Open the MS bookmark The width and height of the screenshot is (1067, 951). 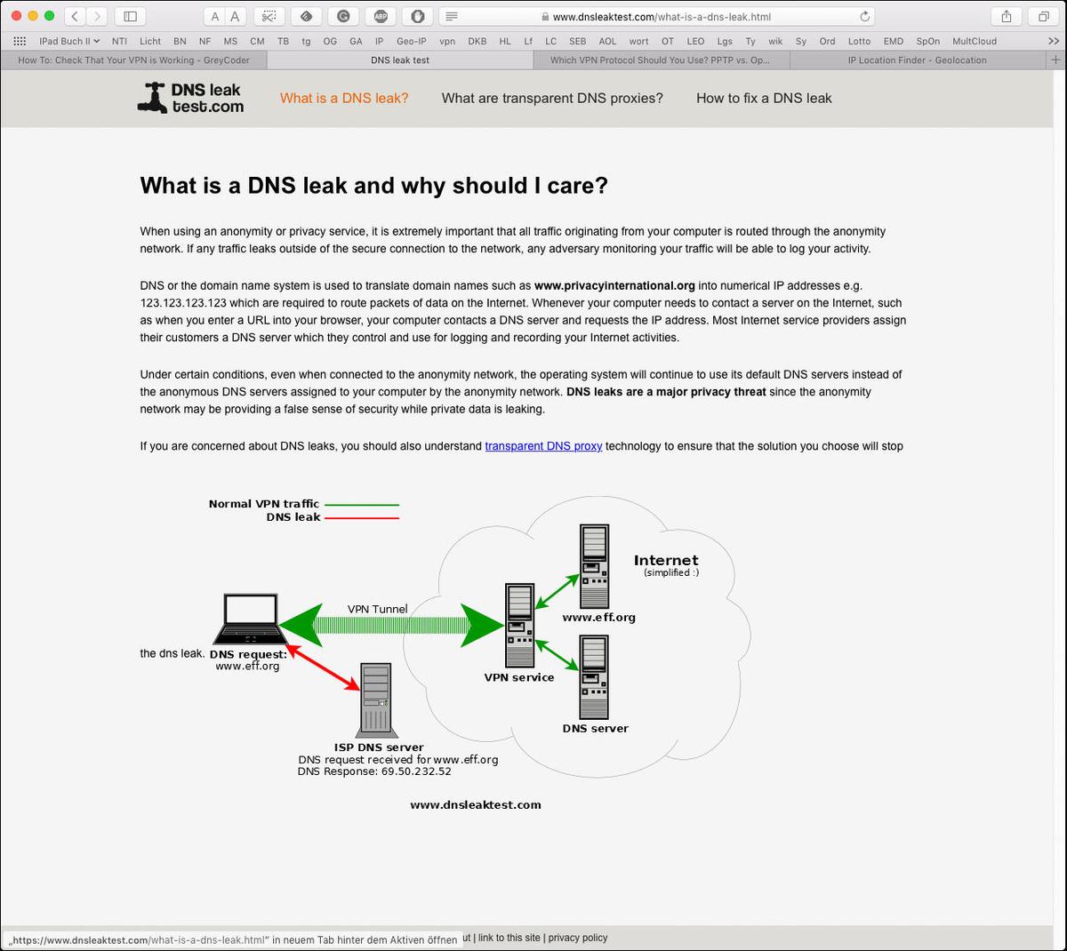230,41
